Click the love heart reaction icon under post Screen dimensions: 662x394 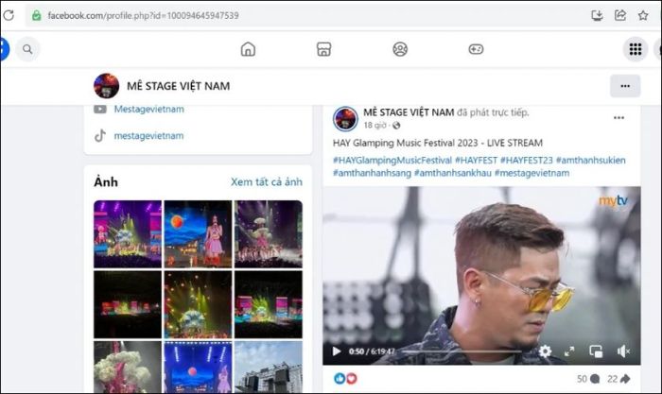coord(351,378)
